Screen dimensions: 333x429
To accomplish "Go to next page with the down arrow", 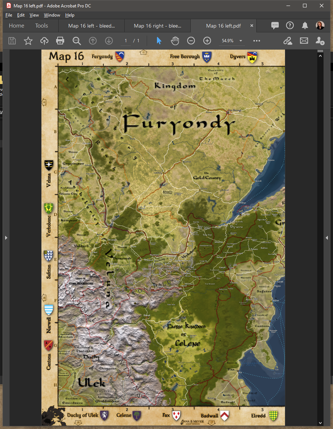I will click(108, 41).
